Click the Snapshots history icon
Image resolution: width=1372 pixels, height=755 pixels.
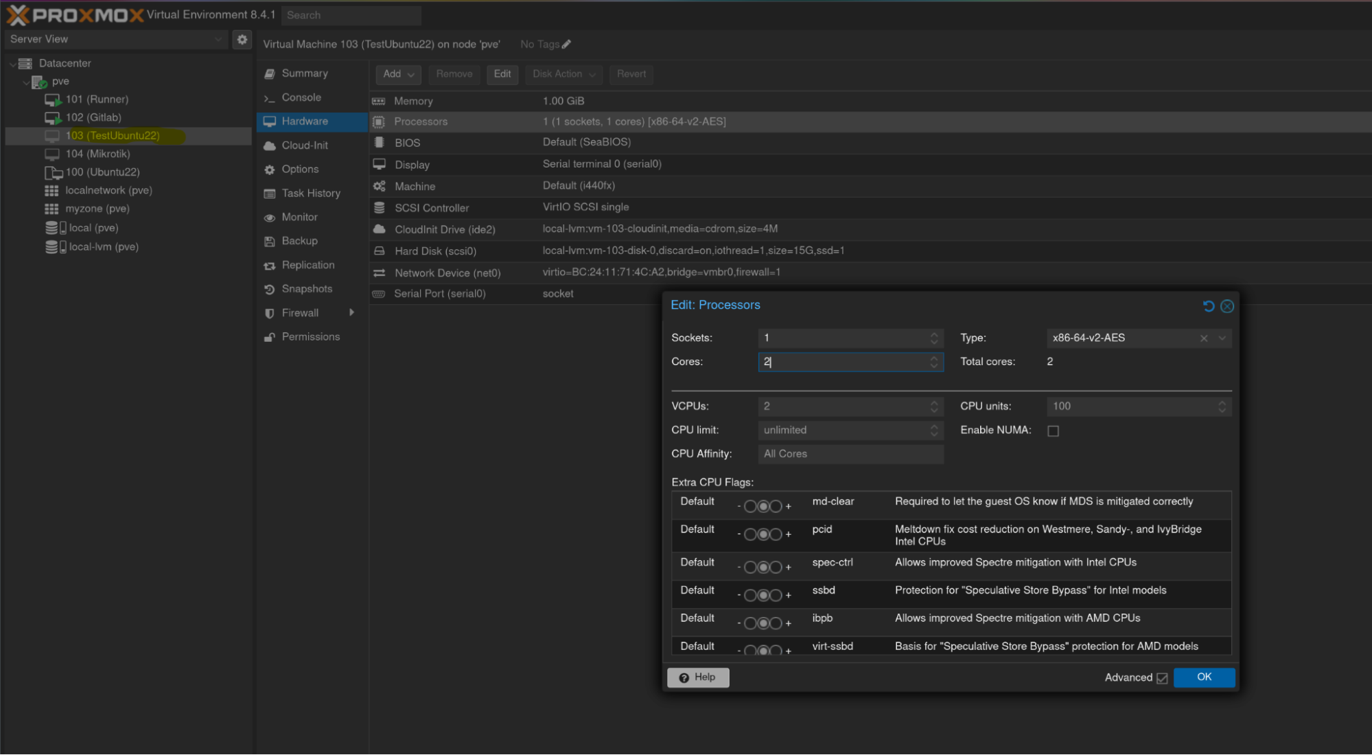(270, 290)
